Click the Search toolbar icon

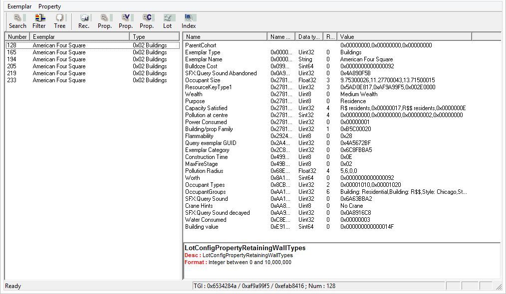17,21
